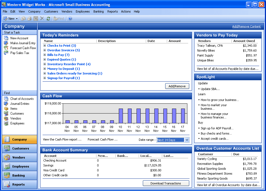Open the Reports menu in menu bar
The height and width of the screenshot is (191, 266).
[x=113, y=11]
